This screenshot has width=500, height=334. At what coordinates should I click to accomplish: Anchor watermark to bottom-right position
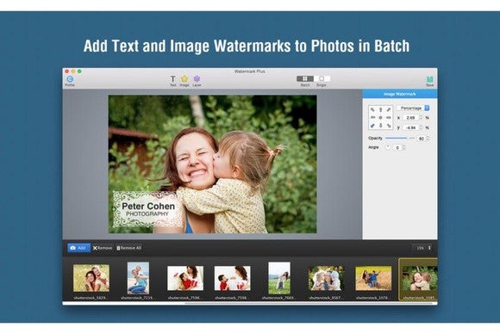pyautogui.click(x=389, y=126)
